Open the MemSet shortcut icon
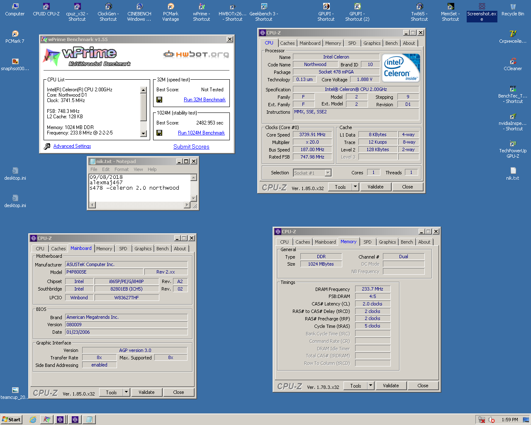This screenshot has height=425, width=531. tap(451, 12)
